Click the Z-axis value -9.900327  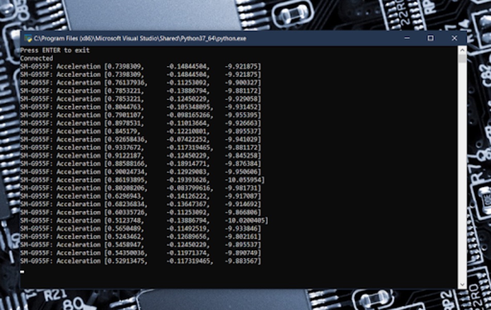pyautogui.click(x=242, y=83)
